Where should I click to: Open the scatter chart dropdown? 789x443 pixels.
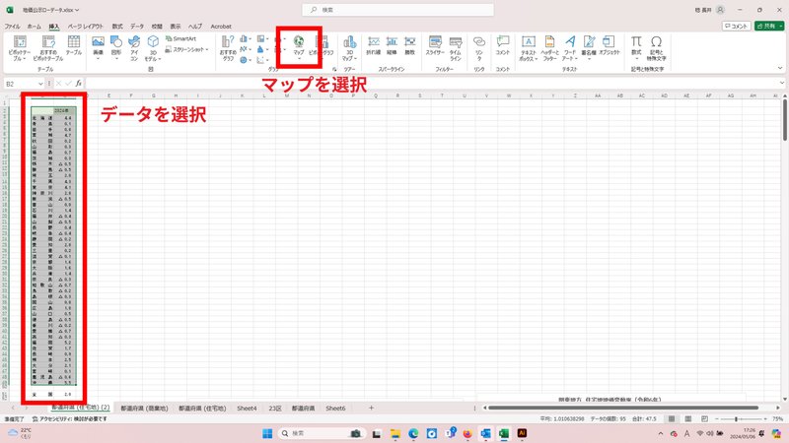point(262,60)
